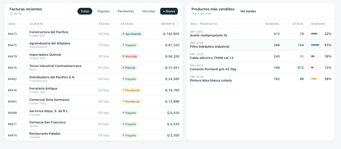
Task: Click sold quantity 412
Action: click(x=277, y=34)
